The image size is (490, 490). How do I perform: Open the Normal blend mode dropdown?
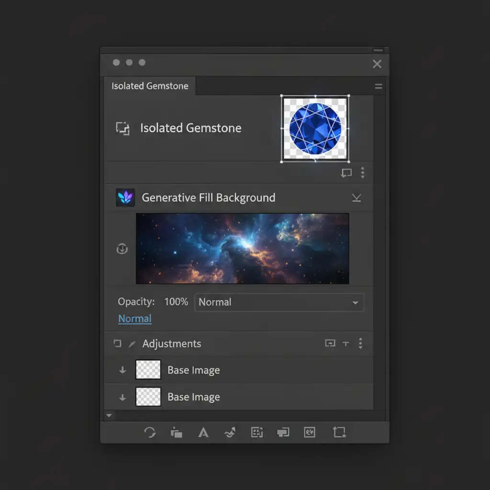279,302
